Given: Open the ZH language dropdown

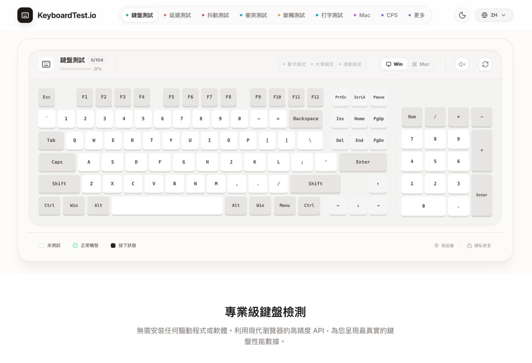Looking at the screenshot, I should pyautogui.click(x=494, y=15).
